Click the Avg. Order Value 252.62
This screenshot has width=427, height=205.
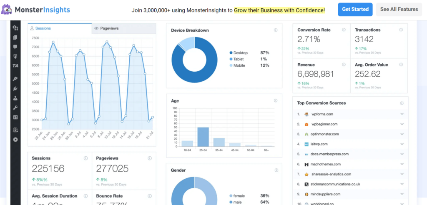tap(368, 74)
